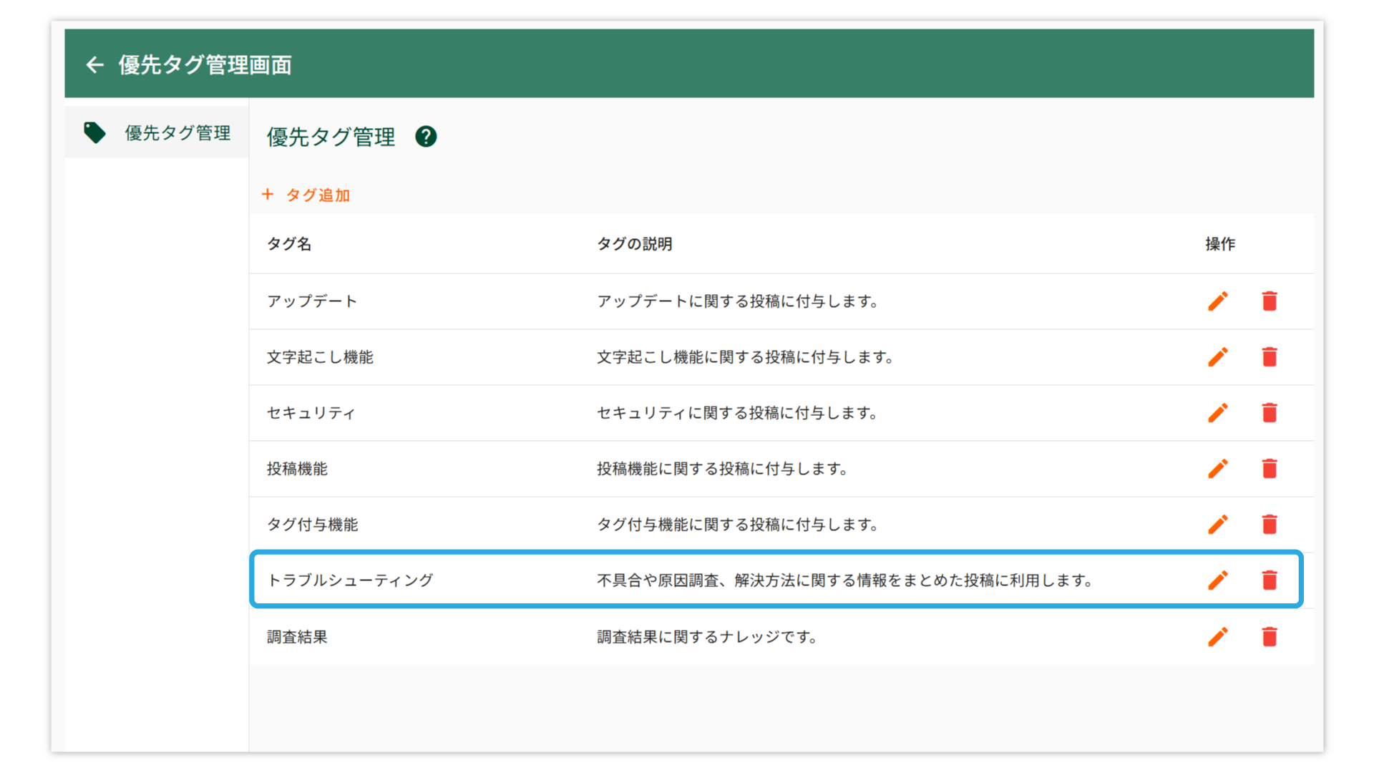Click the トラブルシューティング tag name
The width and height of the screenshot is (1374, 773).
(x=350, y=580)
